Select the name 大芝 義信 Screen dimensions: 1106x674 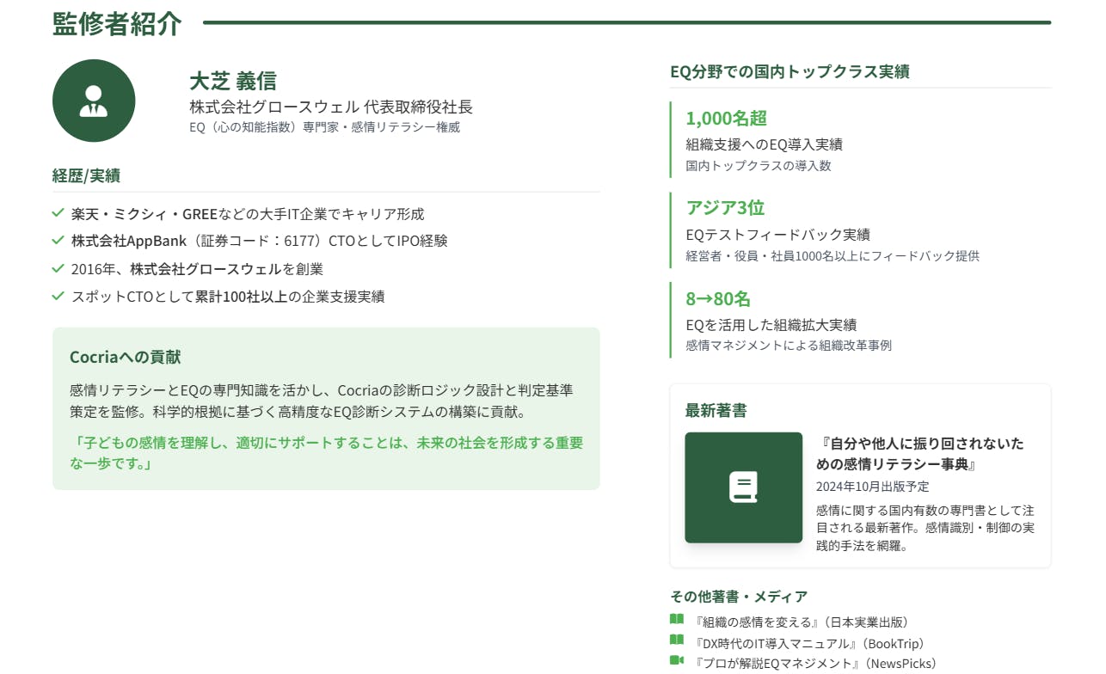tap(233, 81)
